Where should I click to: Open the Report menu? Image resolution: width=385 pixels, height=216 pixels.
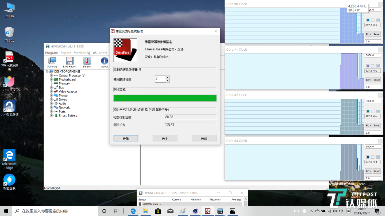66,53
